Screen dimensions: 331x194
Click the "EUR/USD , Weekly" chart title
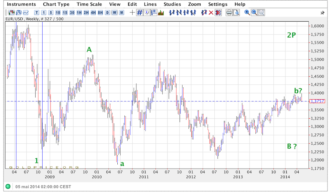point(22,19)
